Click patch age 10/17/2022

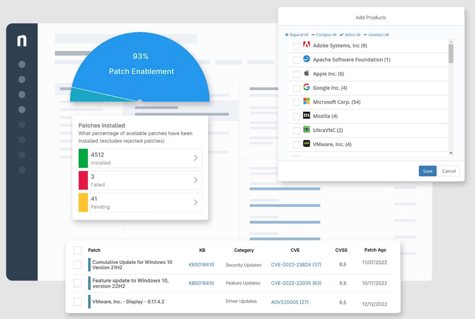(375, 283)
